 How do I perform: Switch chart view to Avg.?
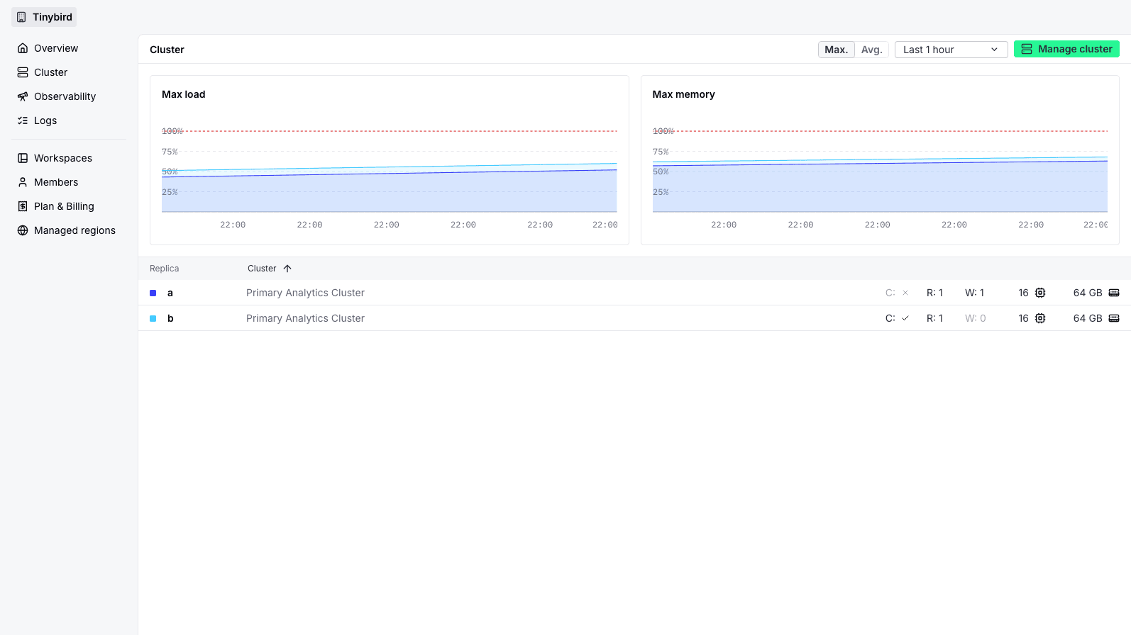click(871, 50)
